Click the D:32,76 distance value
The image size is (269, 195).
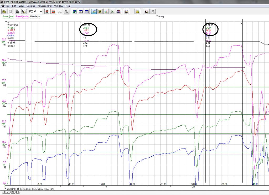pos(11,43)
